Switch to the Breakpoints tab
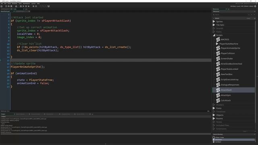This screenshot has width=258, height=145. tap(53, 114)
